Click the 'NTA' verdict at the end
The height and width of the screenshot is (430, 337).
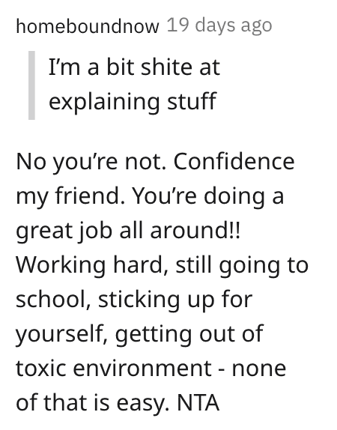[x=198, y=403]
